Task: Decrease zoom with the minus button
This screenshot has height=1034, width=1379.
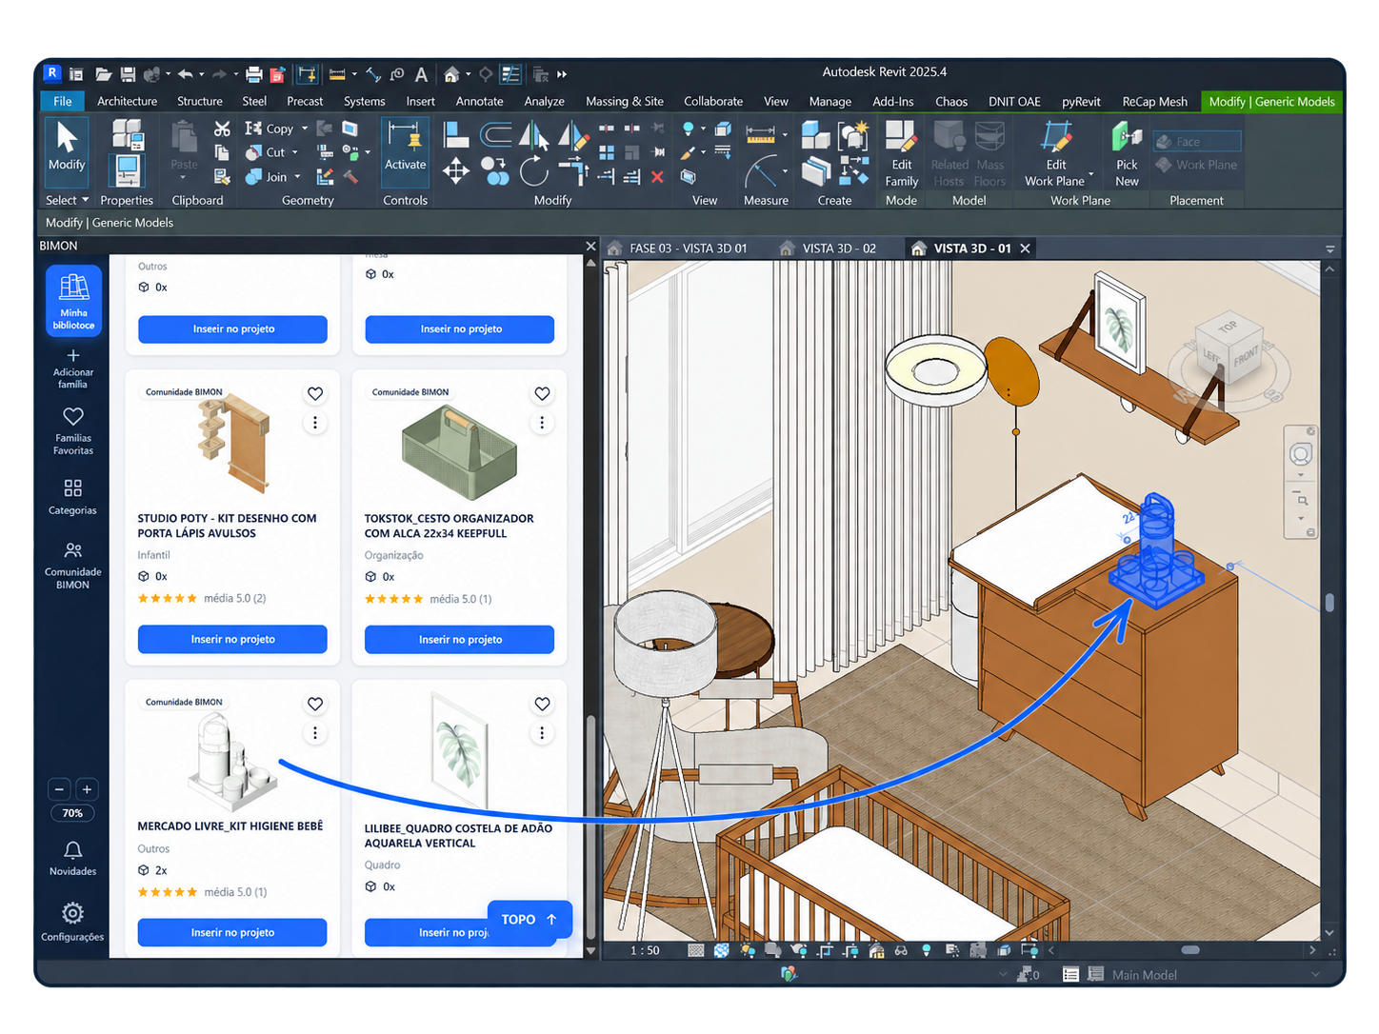Action: click(x=59, y=789)
